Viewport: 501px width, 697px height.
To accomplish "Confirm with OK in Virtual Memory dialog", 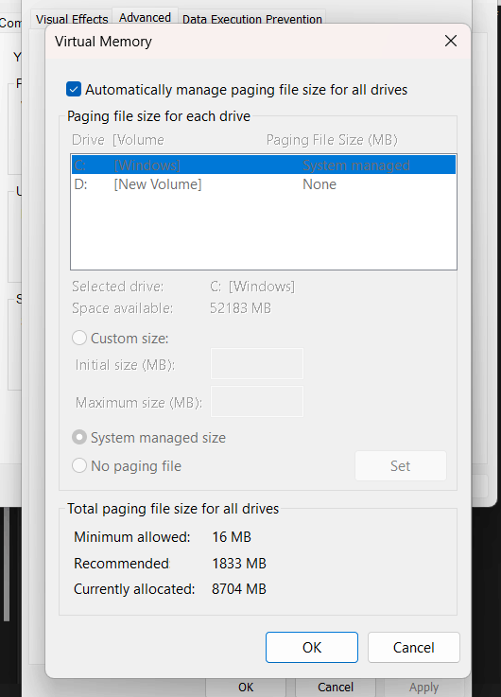I will 312,647.
